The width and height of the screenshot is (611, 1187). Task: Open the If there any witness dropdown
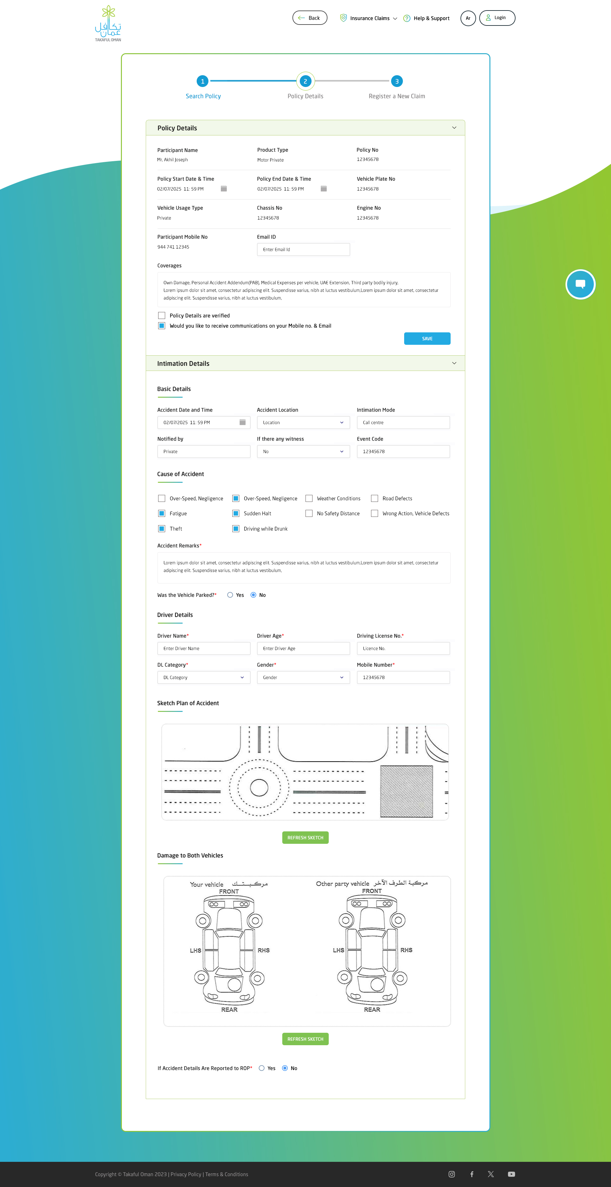click(x=303, y=452)
